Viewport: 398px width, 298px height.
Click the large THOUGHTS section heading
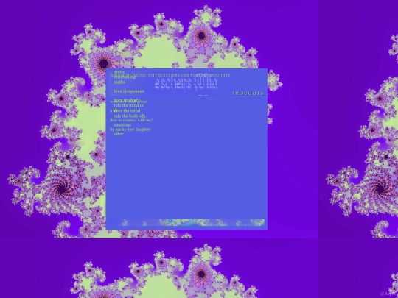click(248, 93)
